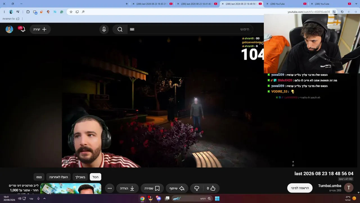Select the 'הכול' filter chip

tap(96, 177)
